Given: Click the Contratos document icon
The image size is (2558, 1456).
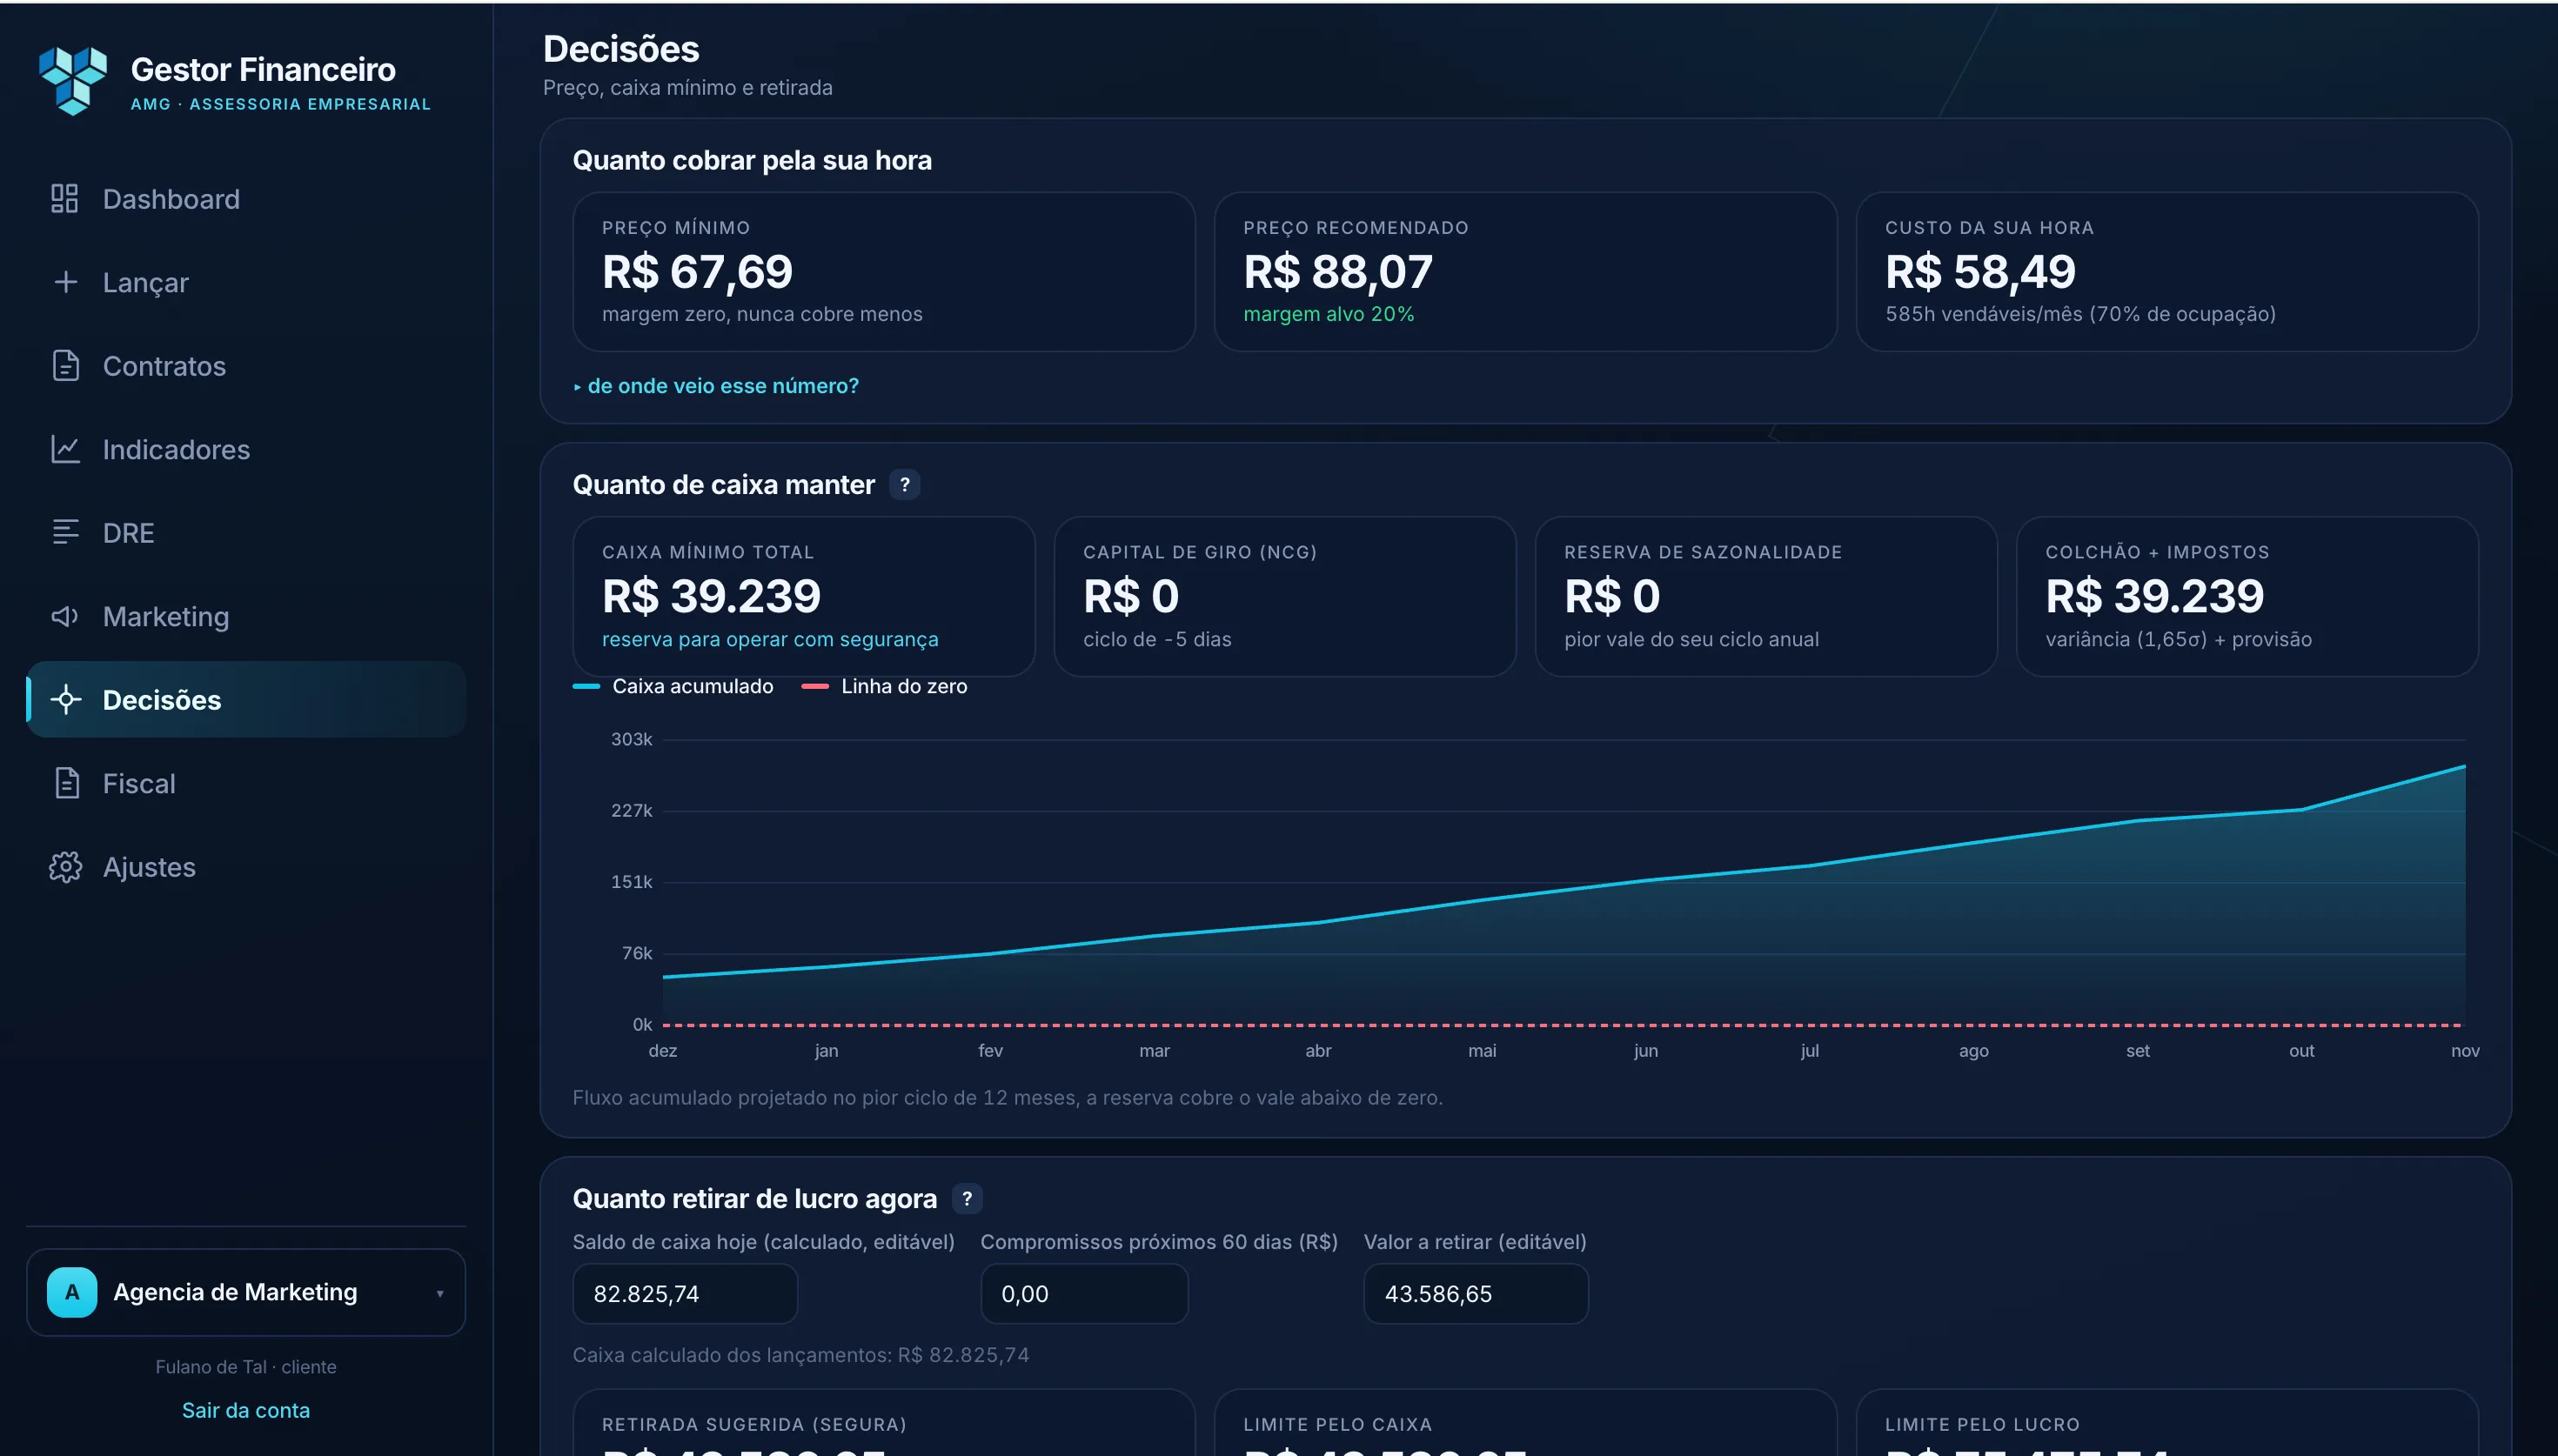Looking at the screenshot, I should (x=65, y=365).
